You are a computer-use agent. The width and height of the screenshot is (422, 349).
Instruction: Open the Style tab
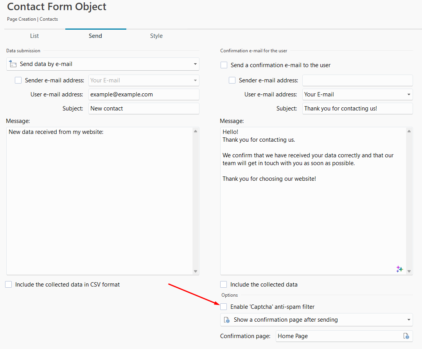156,36
